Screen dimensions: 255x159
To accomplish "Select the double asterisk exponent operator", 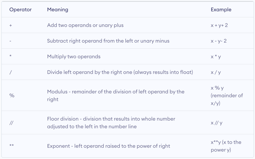I will coord(12,146).
